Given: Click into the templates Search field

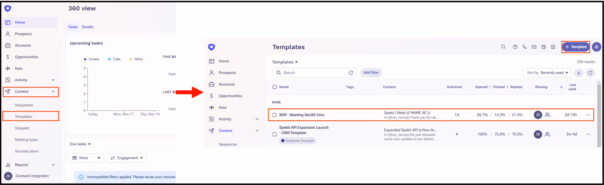Looking at the screenshot, I should click(314, 73).
